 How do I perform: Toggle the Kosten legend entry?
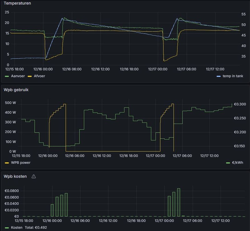[17, 228]
